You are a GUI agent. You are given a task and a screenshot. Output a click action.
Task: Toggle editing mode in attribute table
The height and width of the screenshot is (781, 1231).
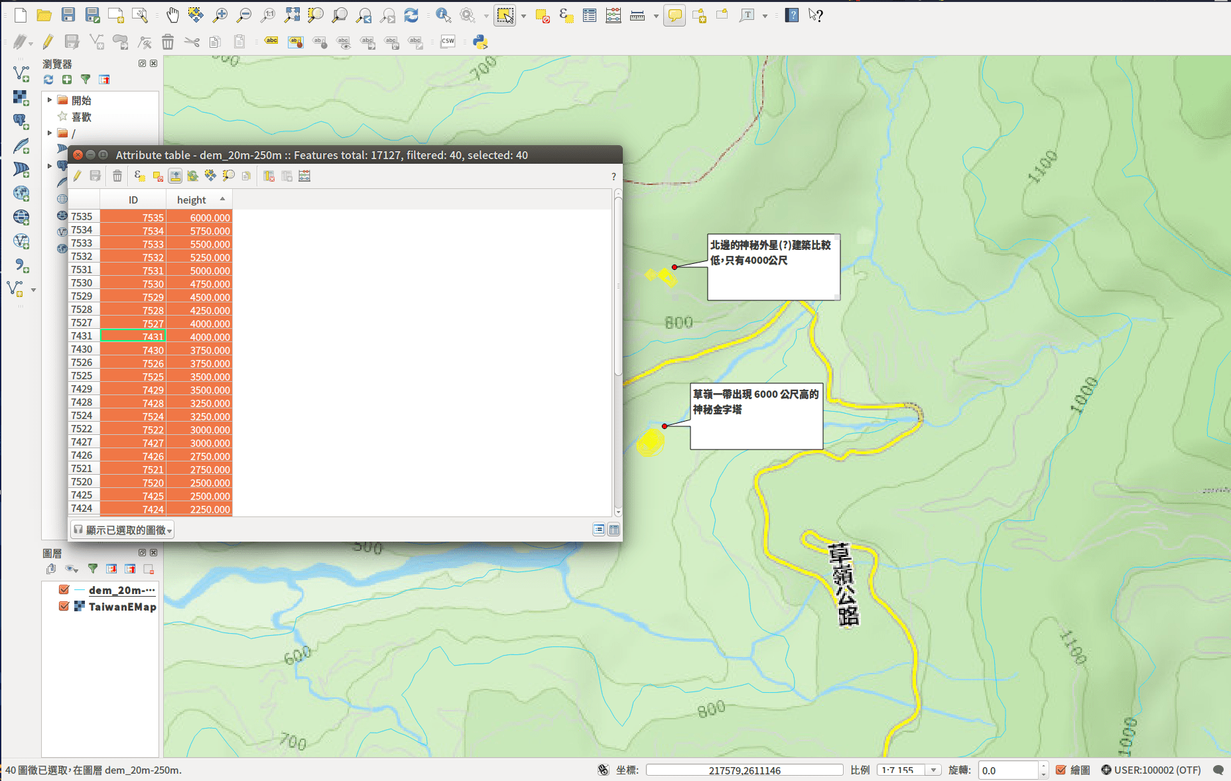(78, 176)
